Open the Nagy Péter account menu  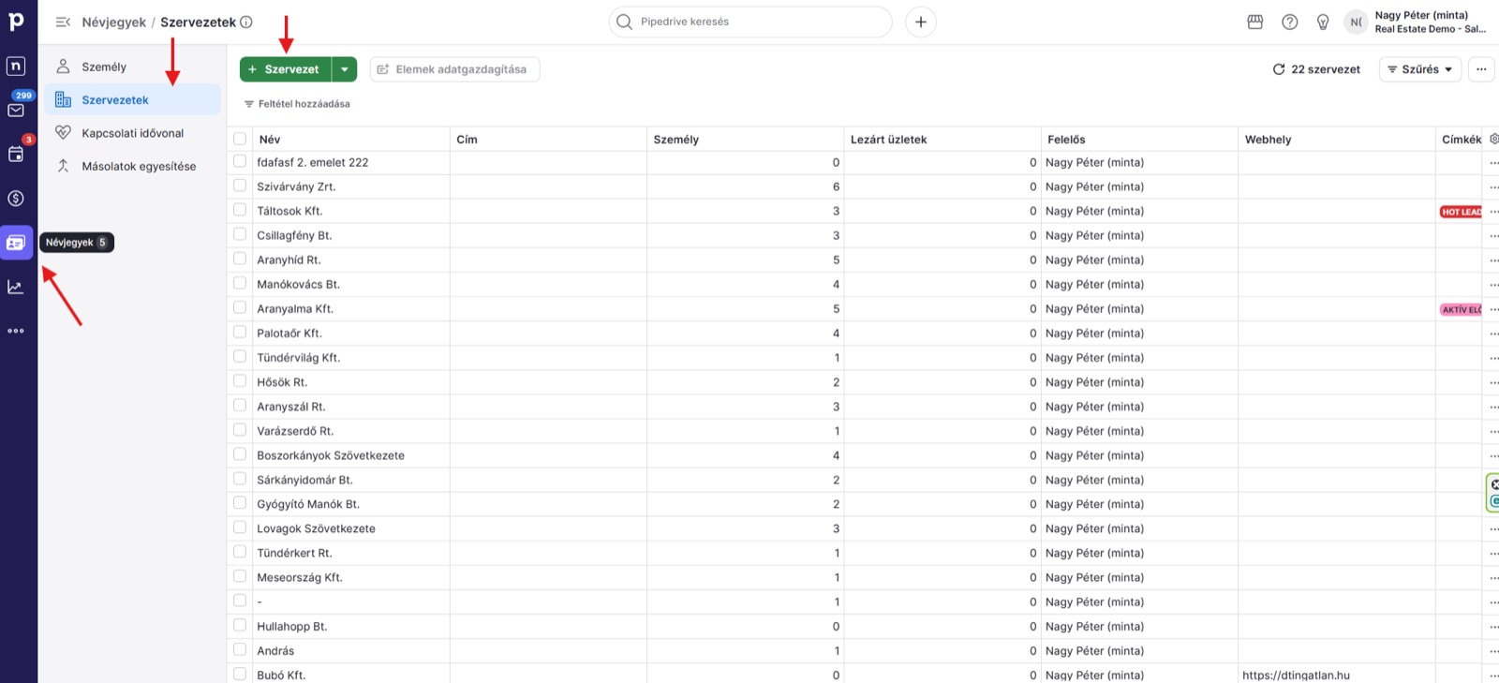pyautogui.click(x=1419, y=22)
